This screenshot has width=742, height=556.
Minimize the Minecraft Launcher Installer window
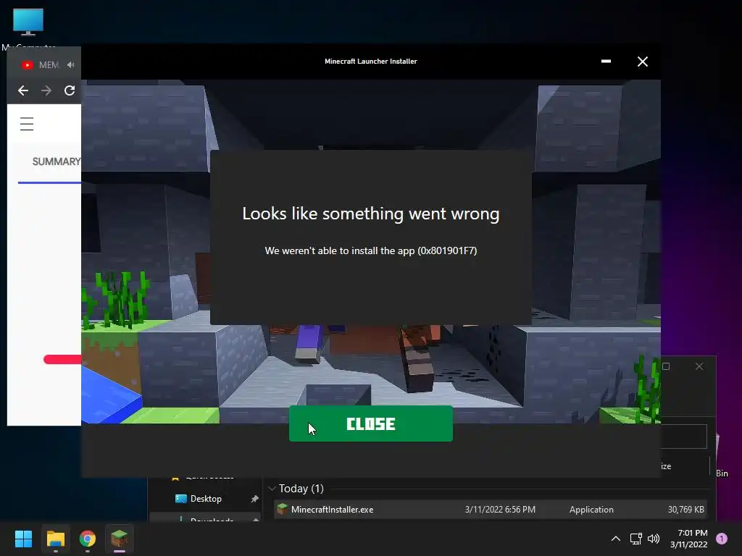click(606, 62)
